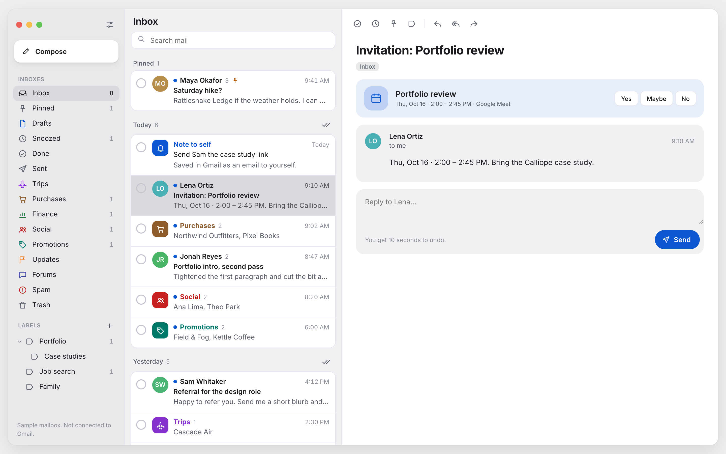This screenshot has width=726, height=454.
Task: Select the Maya Okafor email checkbox
Action: tap(141, 83)
